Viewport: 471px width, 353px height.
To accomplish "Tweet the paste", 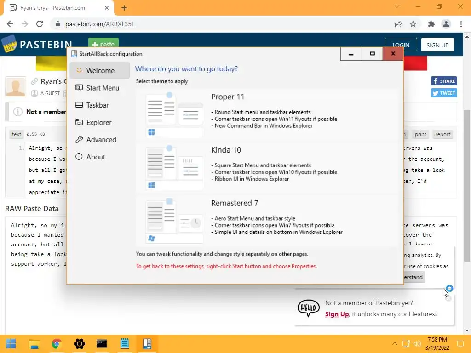I will pos(444,93).
